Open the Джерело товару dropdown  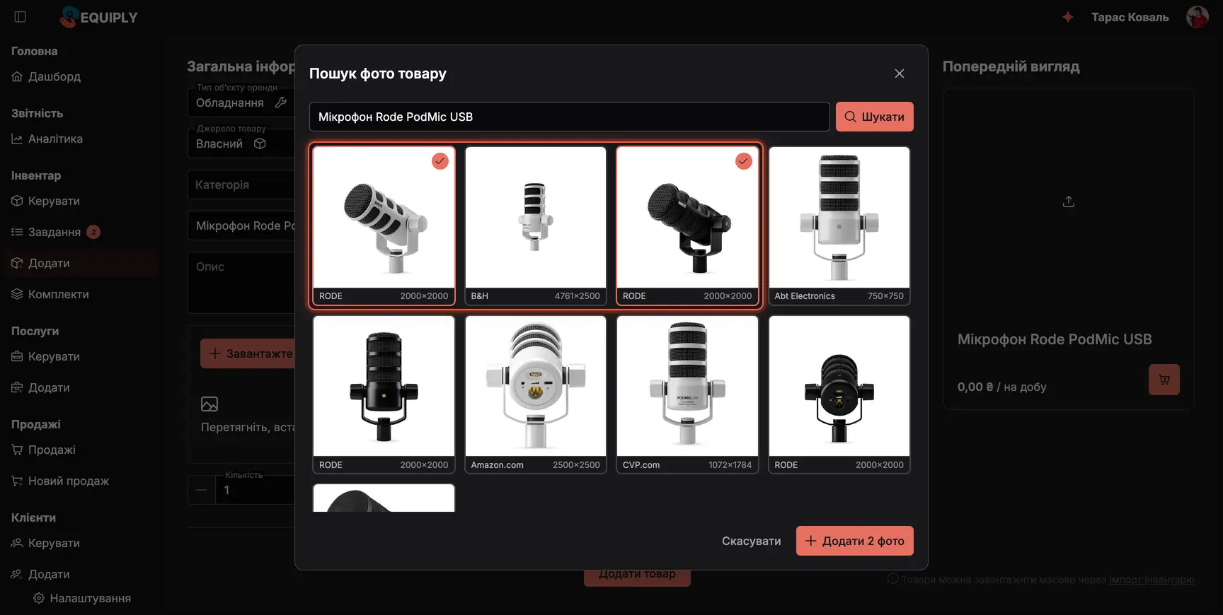point(241,143)
